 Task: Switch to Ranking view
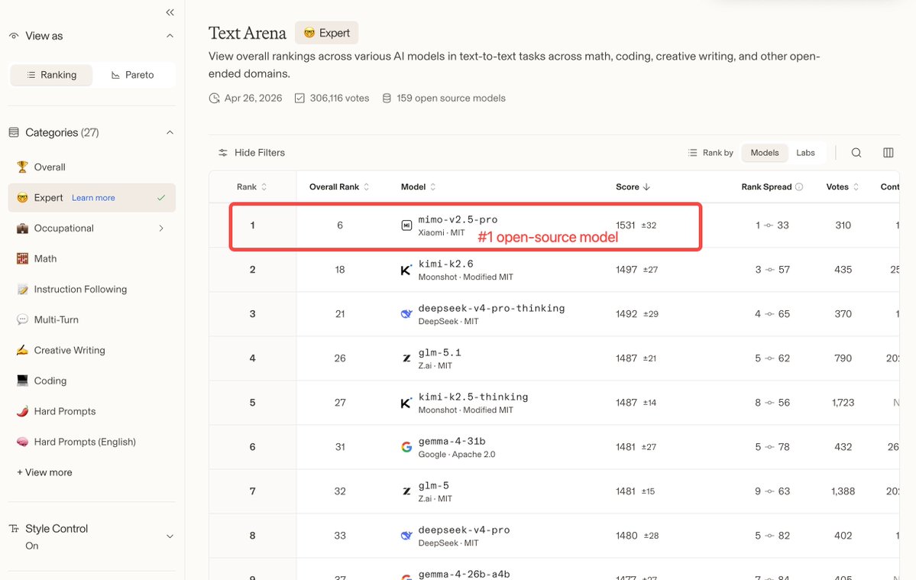coord(51,75)
